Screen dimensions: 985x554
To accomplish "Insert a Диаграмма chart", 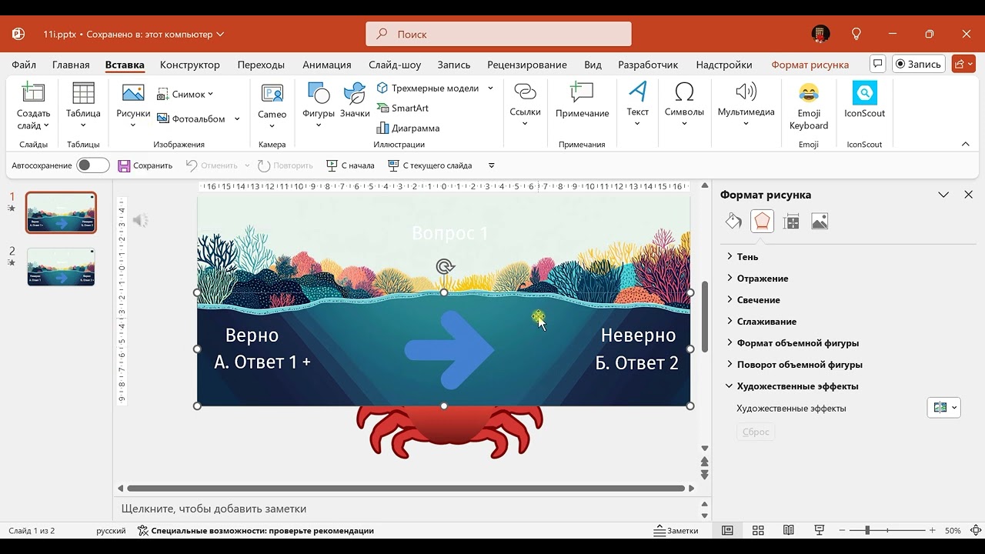I will (408, 128).
